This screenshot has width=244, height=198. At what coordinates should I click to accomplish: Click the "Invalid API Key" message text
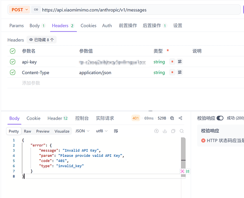coord(80,150)
